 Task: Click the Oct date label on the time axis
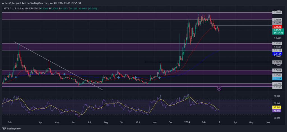(138, 122)
